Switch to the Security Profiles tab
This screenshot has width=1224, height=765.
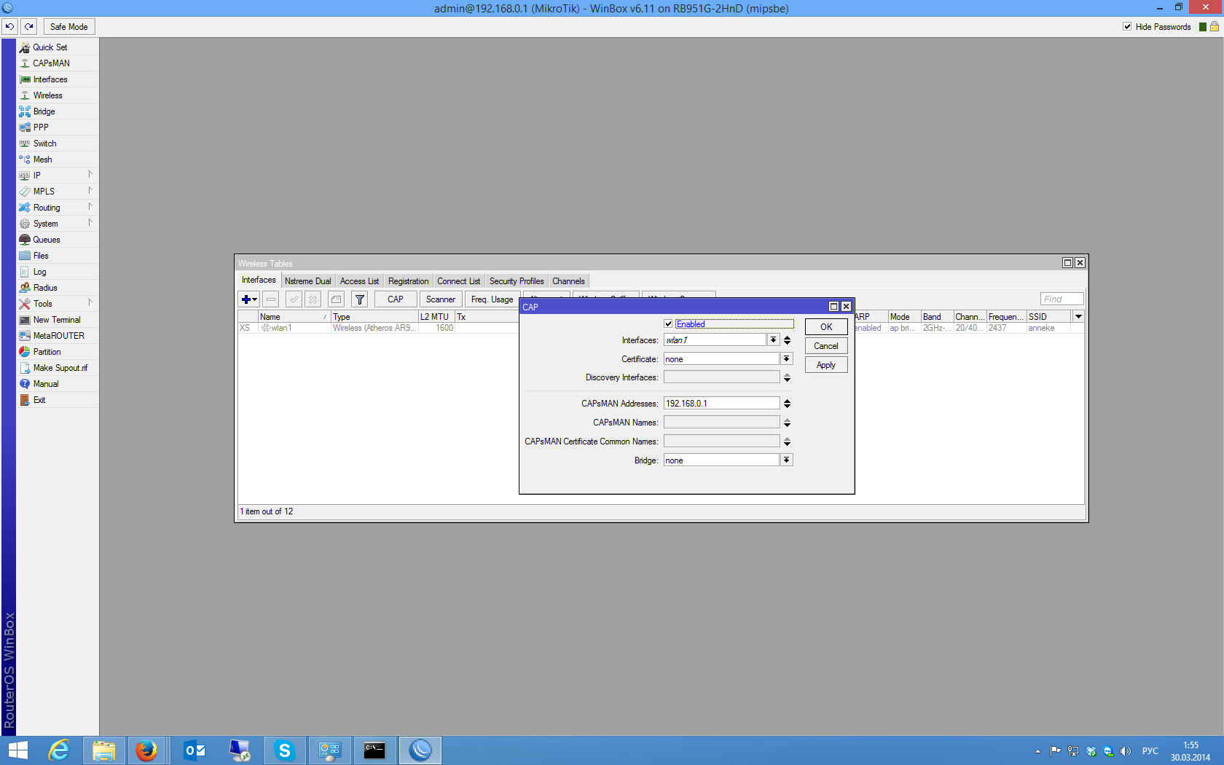[516, 281]
